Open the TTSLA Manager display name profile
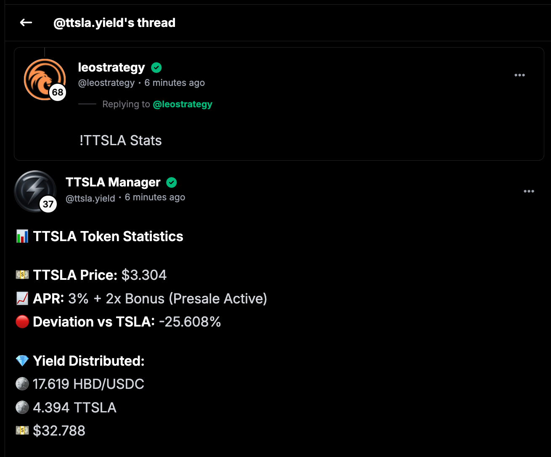Image resolution: width=551 pixels, height=457 pixels. (x=113, y=183)
